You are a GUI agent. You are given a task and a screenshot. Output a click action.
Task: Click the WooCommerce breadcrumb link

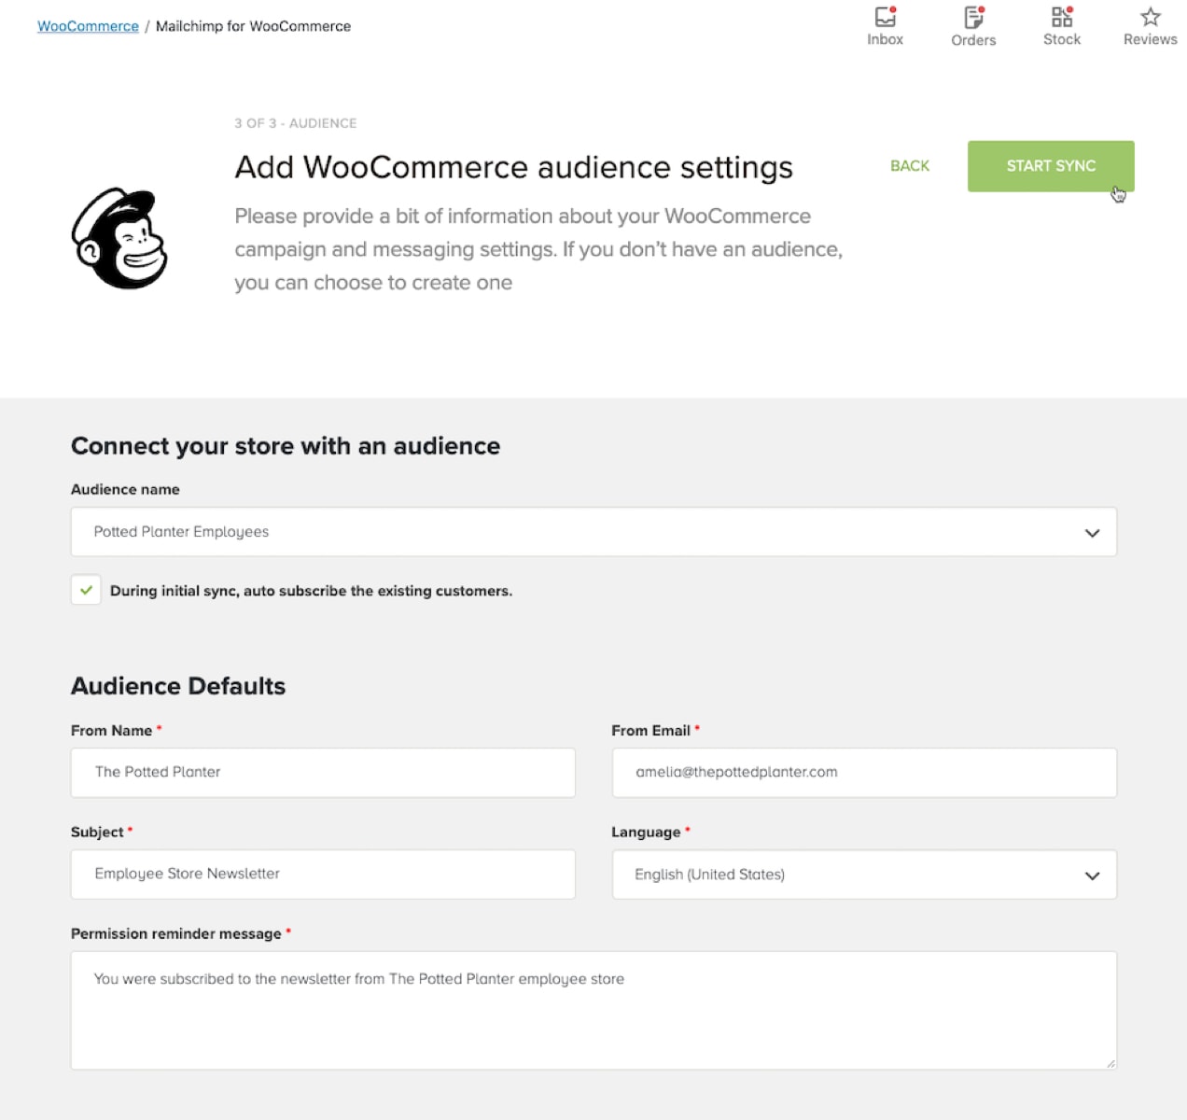(87, 26)
